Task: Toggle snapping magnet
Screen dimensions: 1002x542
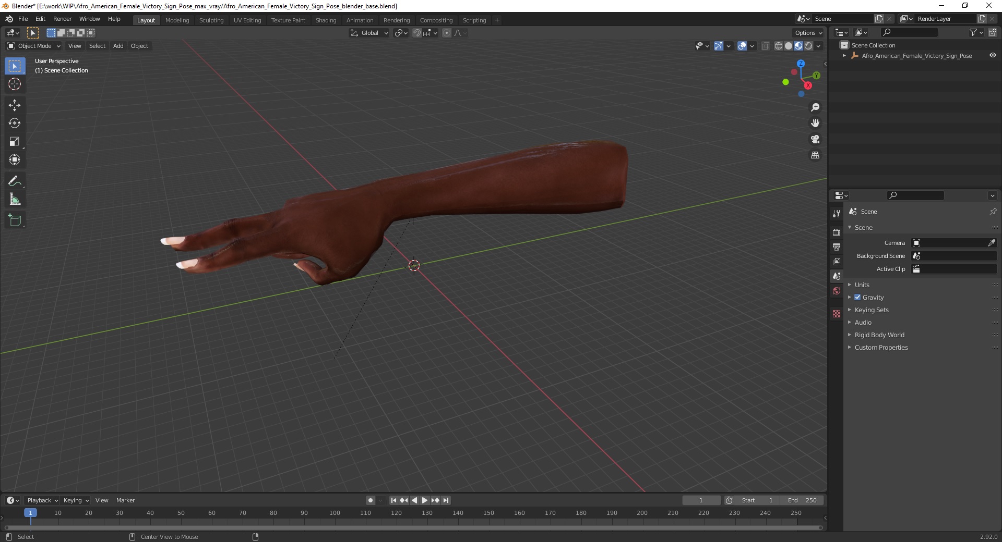Action: (416, 33)
